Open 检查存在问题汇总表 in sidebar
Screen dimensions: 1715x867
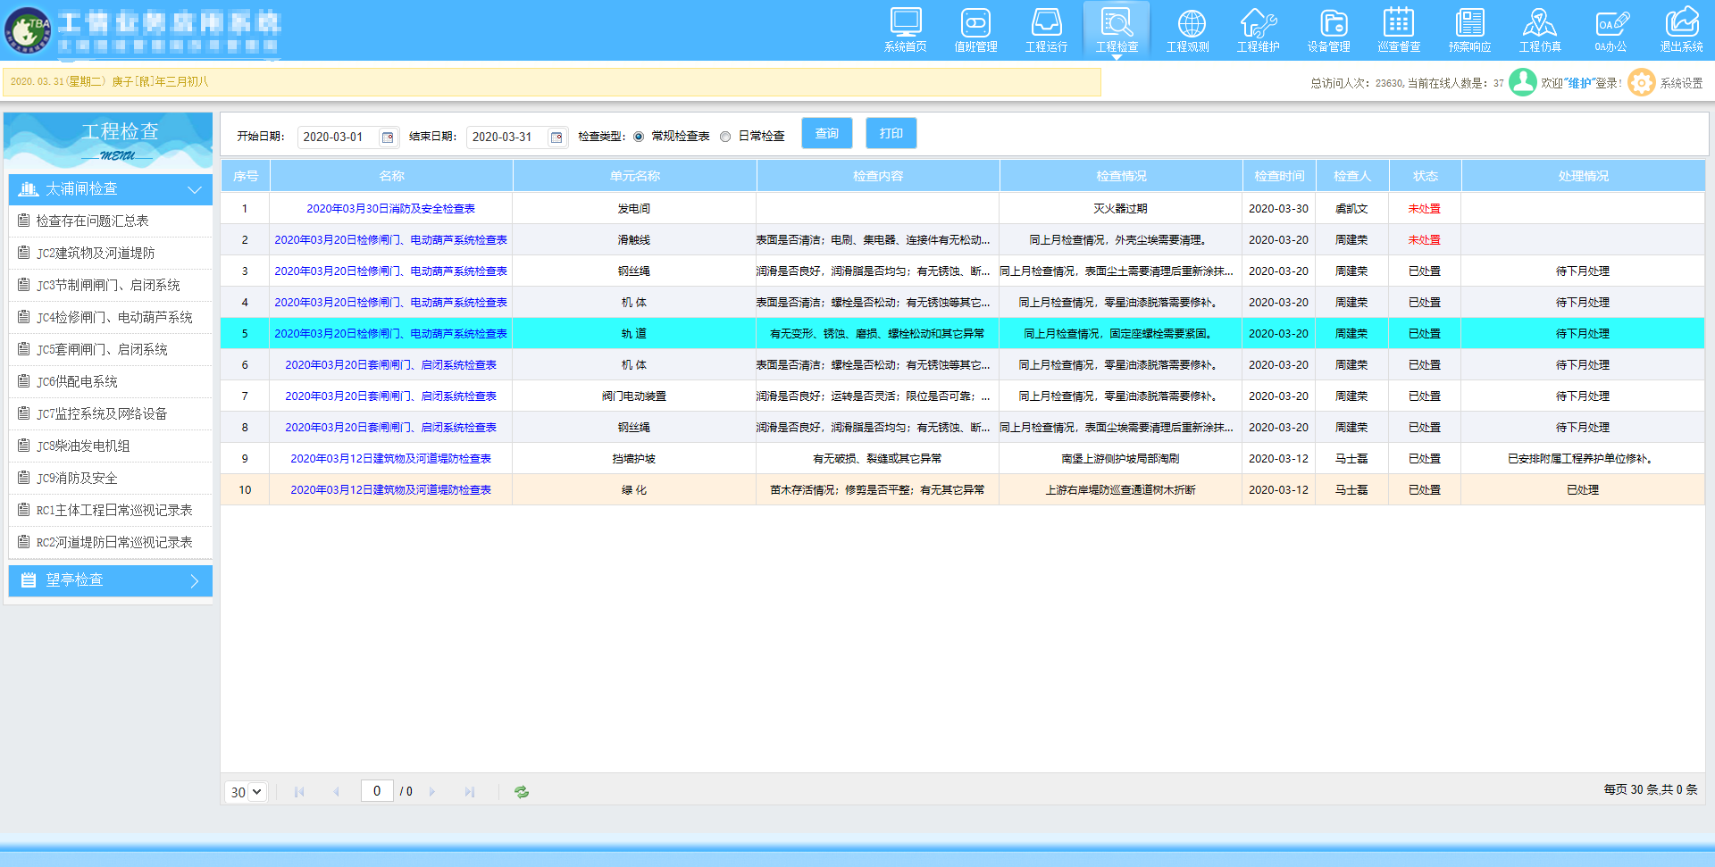pos(111,221)
